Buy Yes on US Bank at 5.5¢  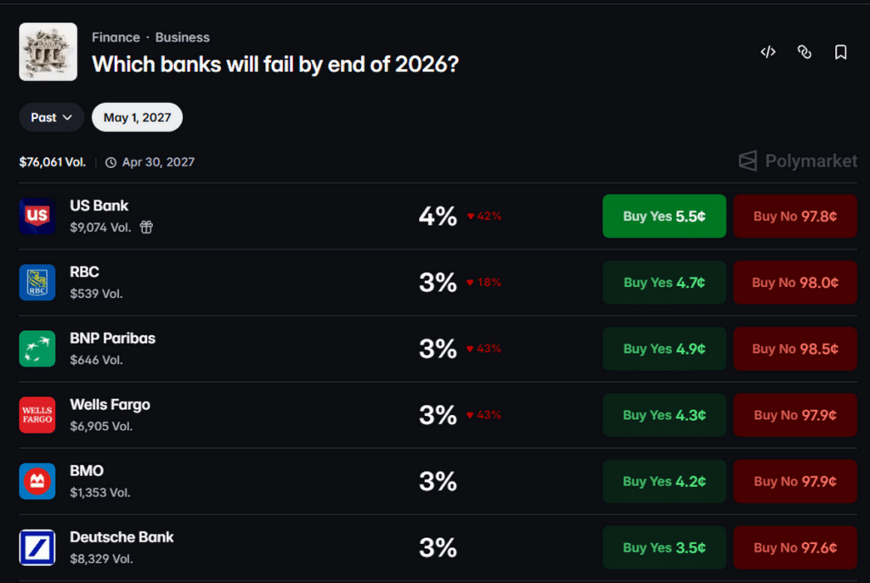click(664, 216)
